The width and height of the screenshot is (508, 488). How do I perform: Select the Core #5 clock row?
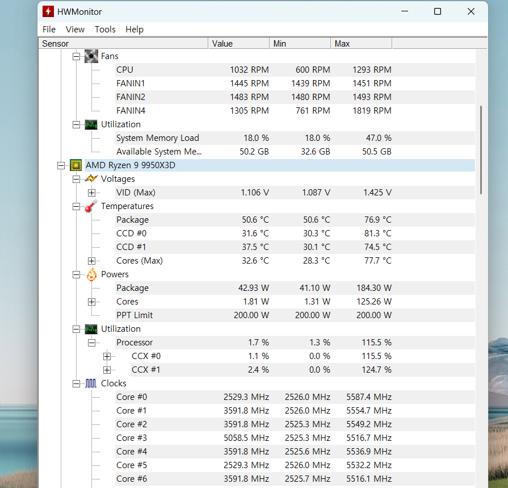295,465
